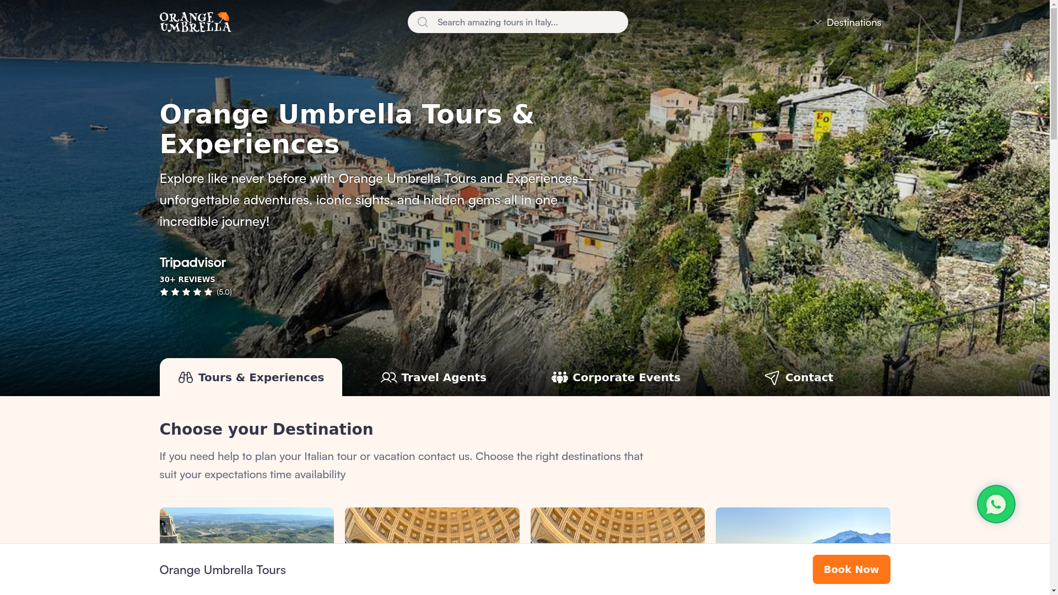
Task: Click the magnifying glass search icon
Action: coord(423,22)
